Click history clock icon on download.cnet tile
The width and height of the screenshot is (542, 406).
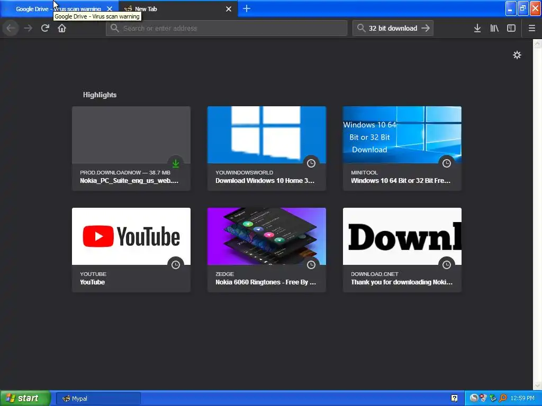pos(447,265)
